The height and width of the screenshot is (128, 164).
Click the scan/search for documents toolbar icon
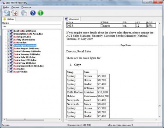[x=7, y=13]
